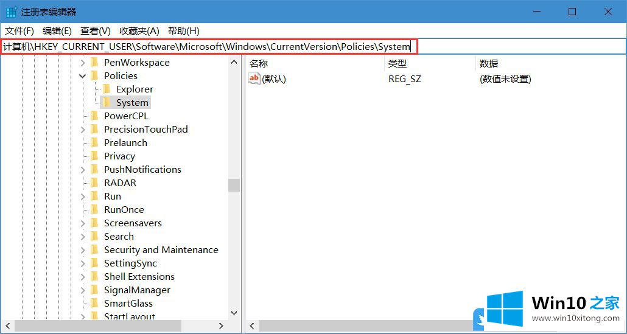This screenshot has width=627, height=334.
Task: Select the SmartGlass tree label
Action: click(128, 304)
